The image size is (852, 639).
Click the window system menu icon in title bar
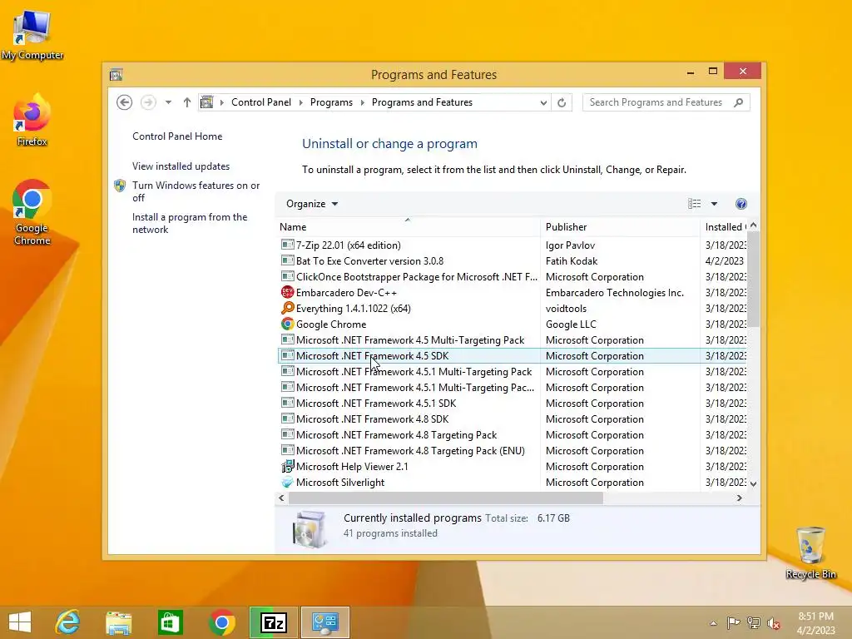pyautogui.click(x=116, y=74)
